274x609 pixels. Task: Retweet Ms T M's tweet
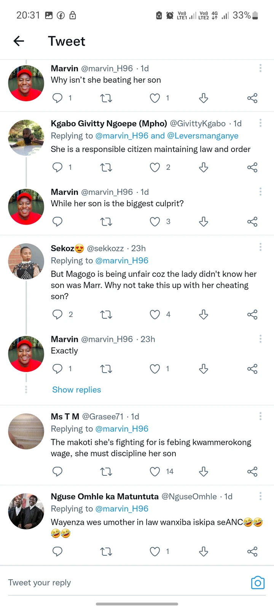[106, 472]
